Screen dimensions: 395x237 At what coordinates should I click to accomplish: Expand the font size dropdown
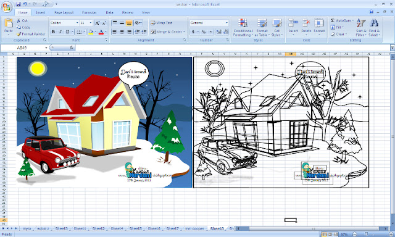91,23
